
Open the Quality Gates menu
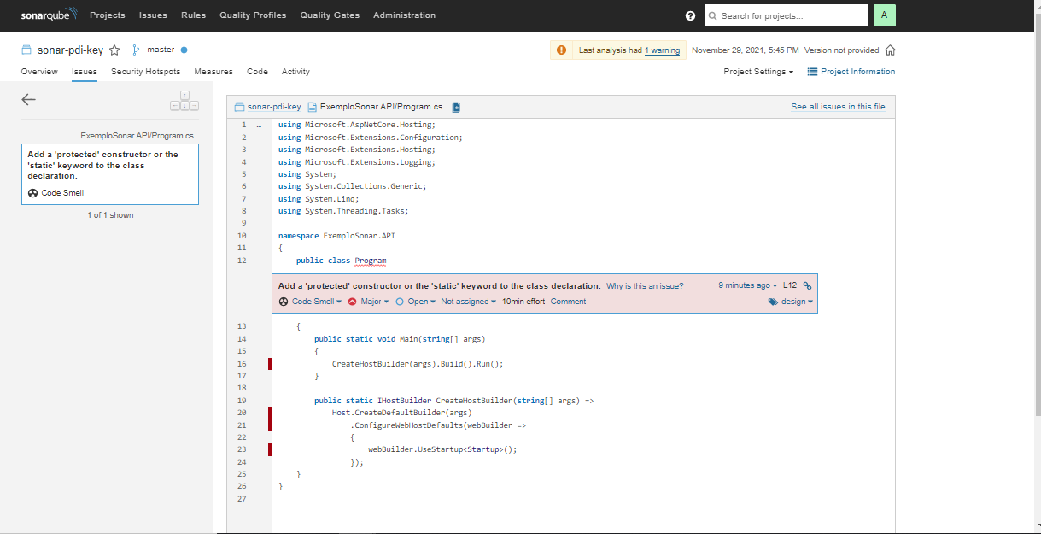tap(330, 15)
